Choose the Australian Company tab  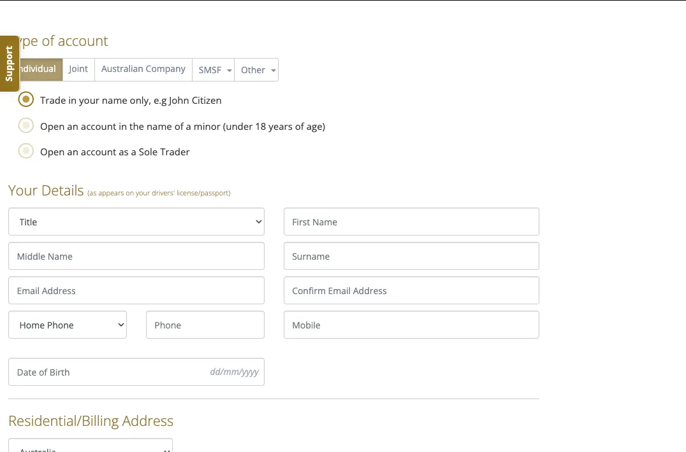pyautogui.click(x=143, y=69)
